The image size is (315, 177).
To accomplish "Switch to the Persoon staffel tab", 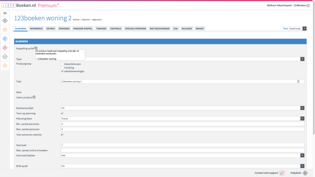I will coord(83,29).
